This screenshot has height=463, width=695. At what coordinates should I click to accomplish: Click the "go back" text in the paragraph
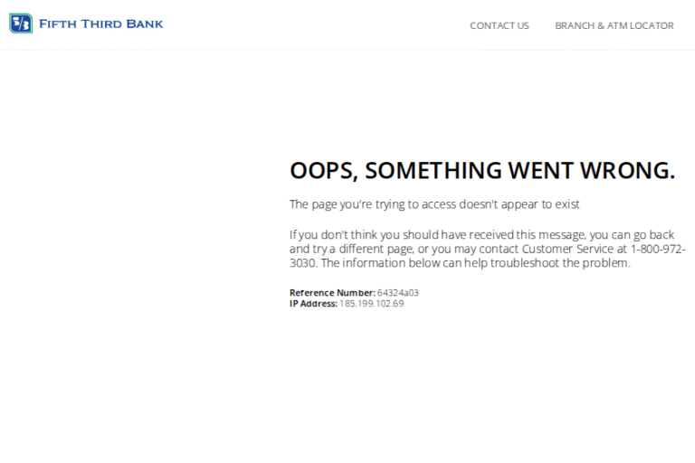662,234
